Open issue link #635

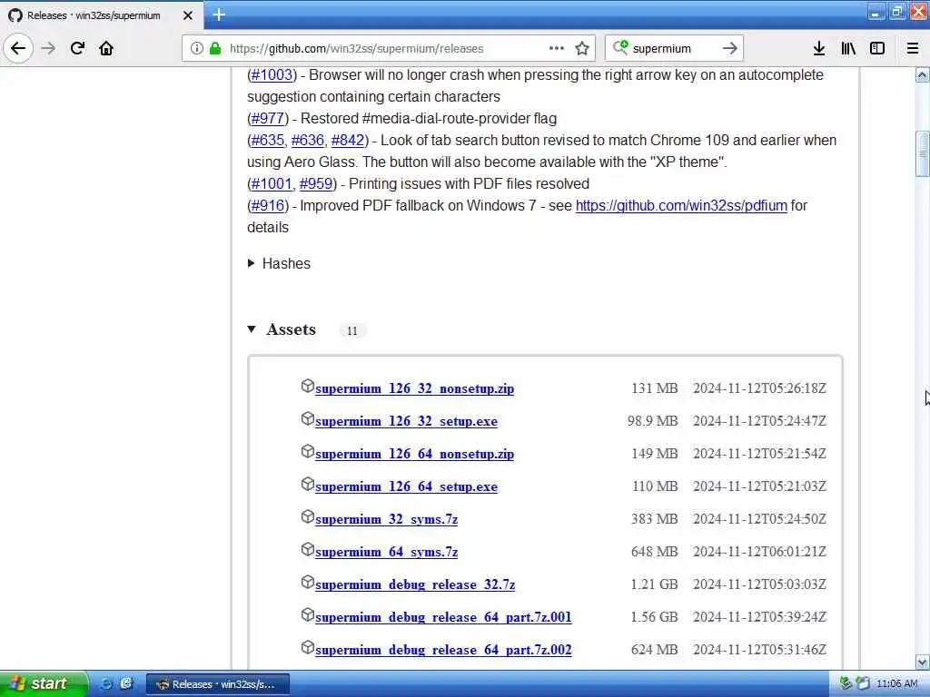(x=268, y=140)
